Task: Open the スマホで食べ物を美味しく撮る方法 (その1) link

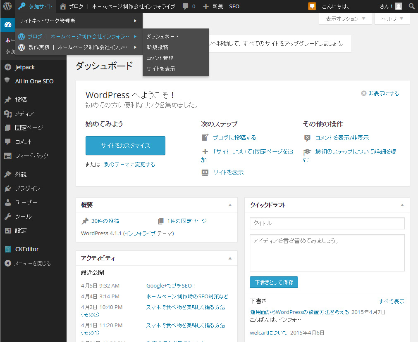Action: [x=186, y=325]
